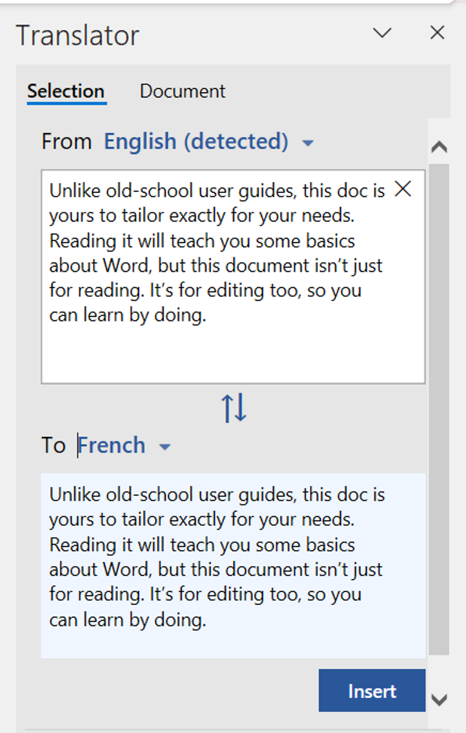466x733 pixels.
Task: Click the From language dropdown triangle
Action: (x=308, y=143)
